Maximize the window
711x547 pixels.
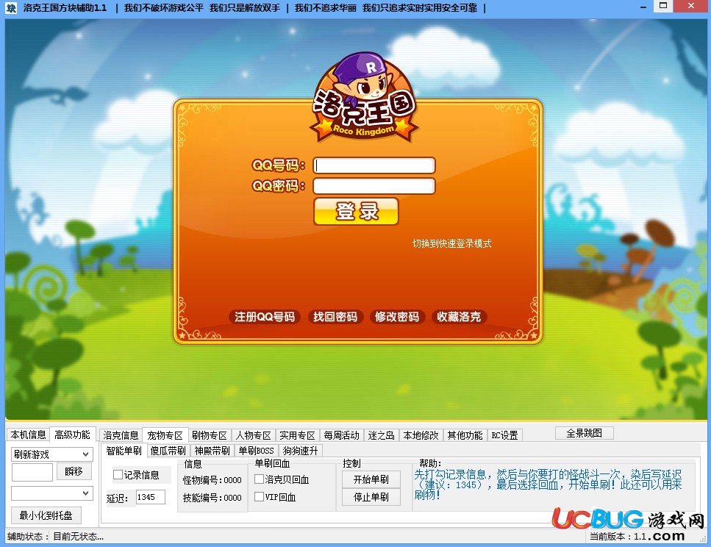pos(663,6)
